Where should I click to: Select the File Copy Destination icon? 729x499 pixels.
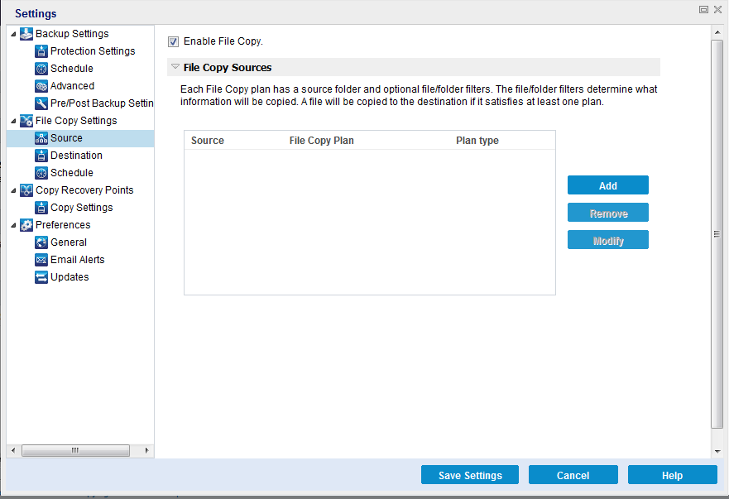[x=41, y=155]
